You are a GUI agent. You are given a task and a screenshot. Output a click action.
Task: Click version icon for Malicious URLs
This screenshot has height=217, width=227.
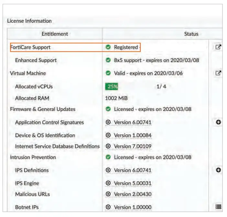tap(108, 194)
